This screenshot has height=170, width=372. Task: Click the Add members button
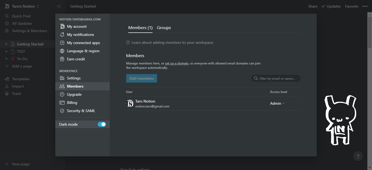point(142,78)
